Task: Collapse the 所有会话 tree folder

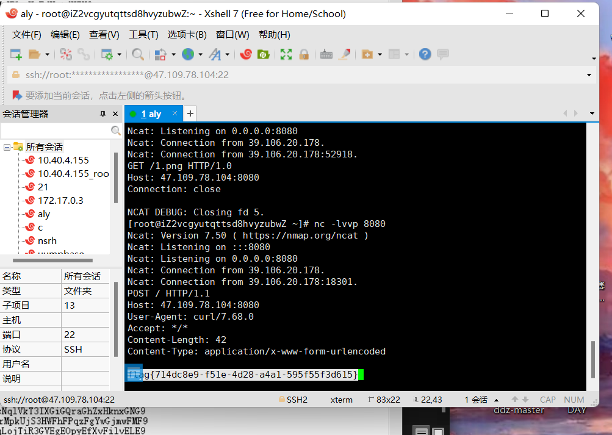Action: coord(7,147)
